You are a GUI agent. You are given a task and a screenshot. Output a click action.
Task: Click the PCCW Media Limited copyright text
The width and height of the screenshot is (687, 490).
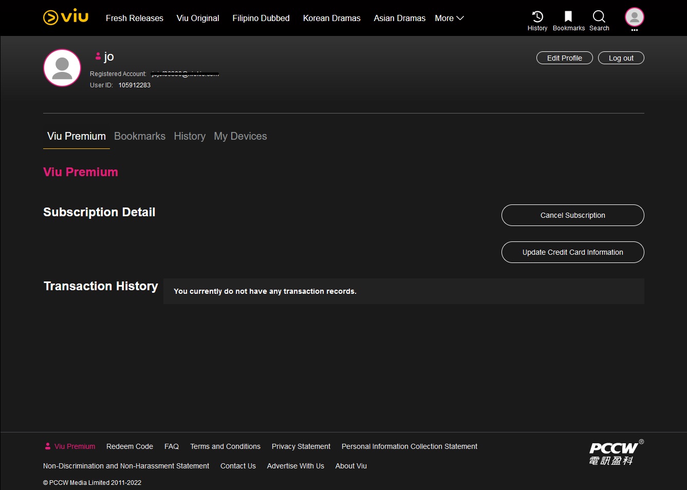pyautogui.click(x=92, y=482)
